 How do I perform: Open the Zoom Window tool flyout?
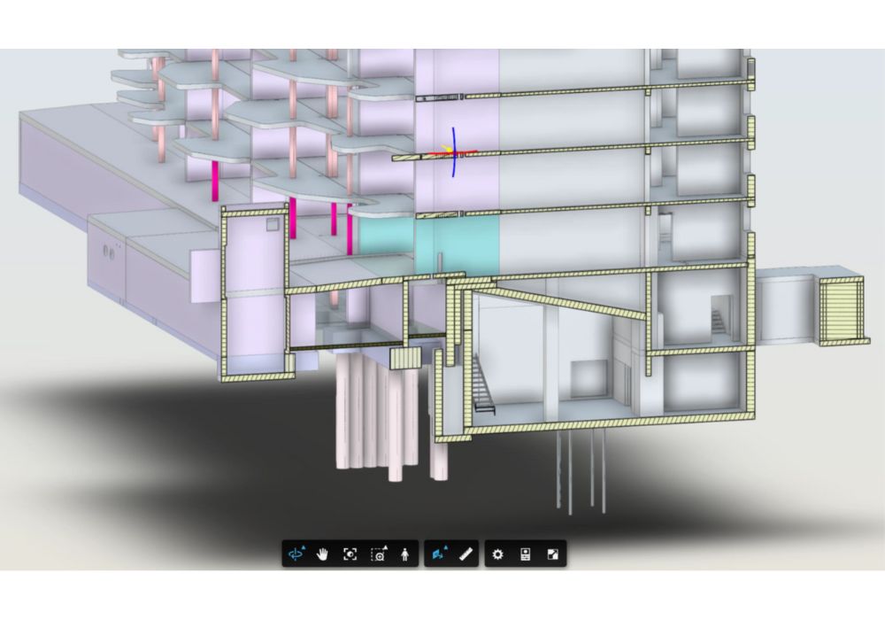(378, 554)
